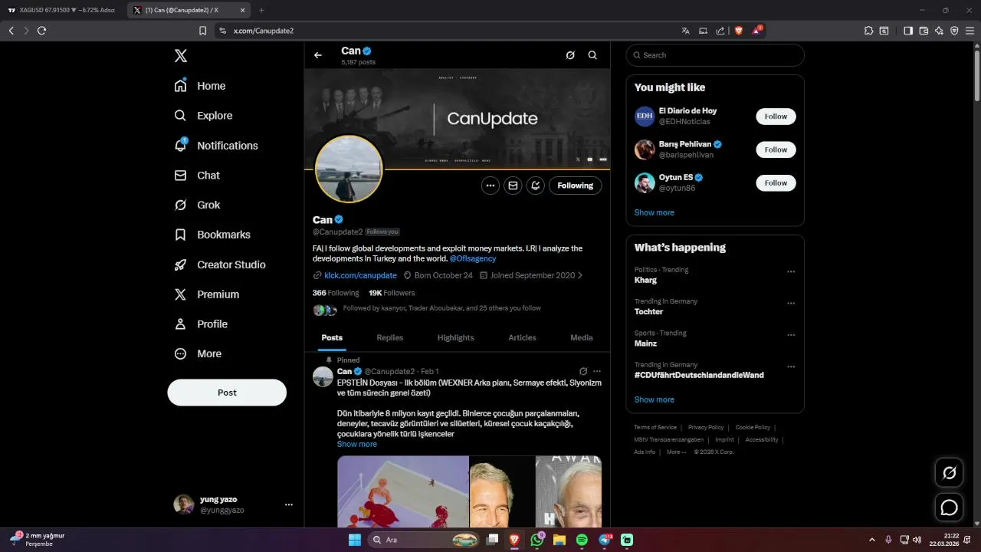The image size is (981, 552).
Task: Expand Joined September 2020 chevron
Action: tap(580, 275)
